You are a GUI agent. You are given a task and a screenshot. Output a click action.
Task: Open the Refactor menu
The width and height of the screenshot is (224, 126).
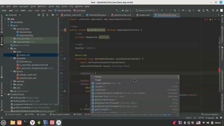point(42,6)
